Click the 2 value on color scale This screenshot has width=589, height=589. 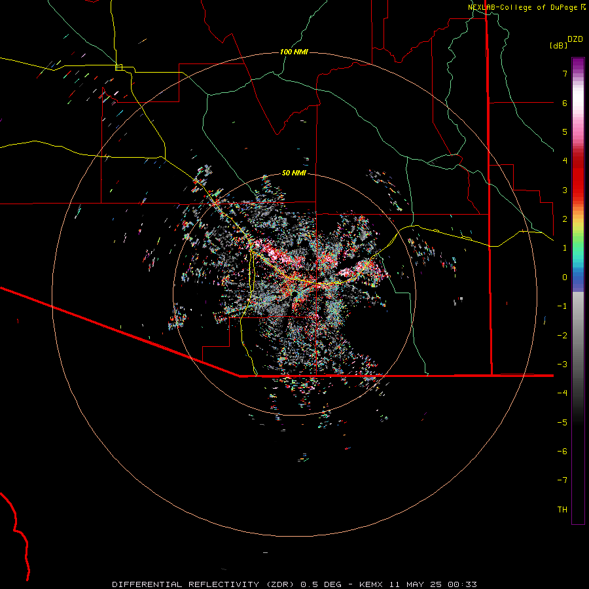tap(565, 219)
